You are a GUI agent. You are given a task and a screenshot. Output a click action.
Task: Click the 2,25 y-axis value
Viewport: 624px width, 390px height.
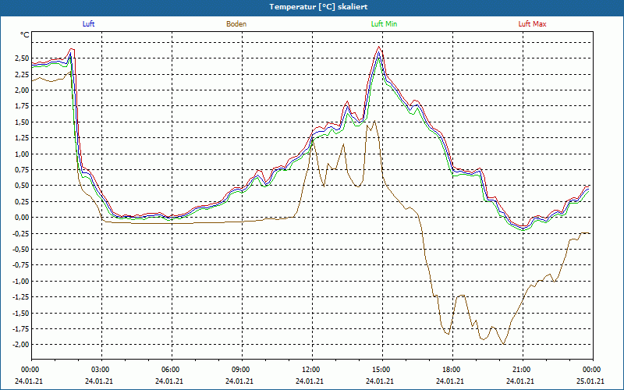tap(23, 74)
